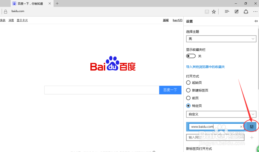Click the plus icon beside 输入网址 field
Screen dimensions: 259x152
pyautogui.click(x=251, y=137)
